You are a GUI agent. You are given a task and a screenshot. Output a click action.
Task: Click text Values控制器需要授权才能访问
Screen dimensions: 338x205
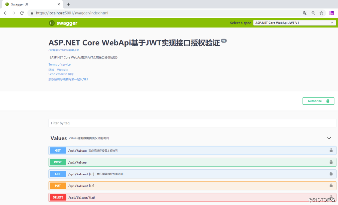click(x=89, y=138)
